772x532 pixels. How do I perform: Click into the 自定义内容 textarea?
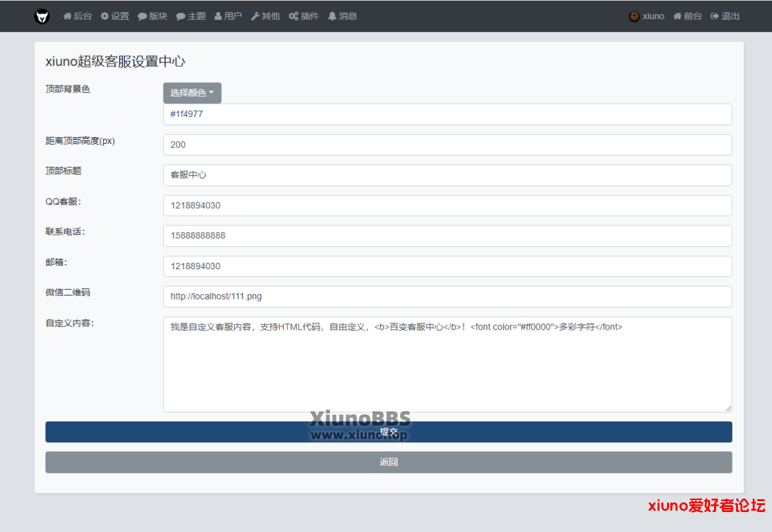pyautogui.click(x=447, y=366)
